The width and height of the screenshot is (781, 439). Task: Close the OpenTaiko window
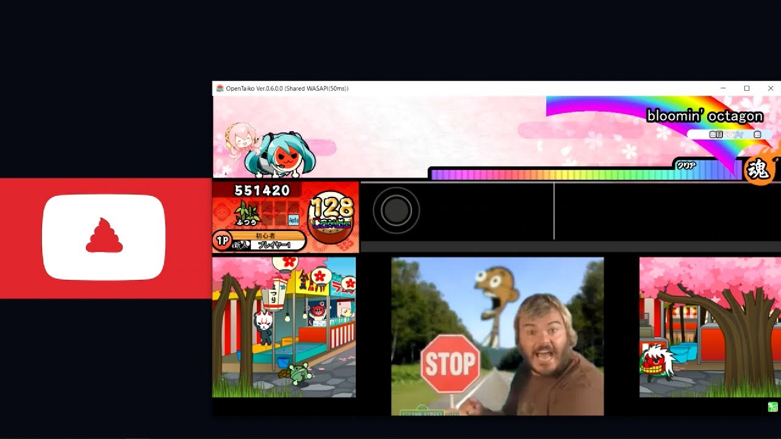pyautogui.click(x=770, y=88)
